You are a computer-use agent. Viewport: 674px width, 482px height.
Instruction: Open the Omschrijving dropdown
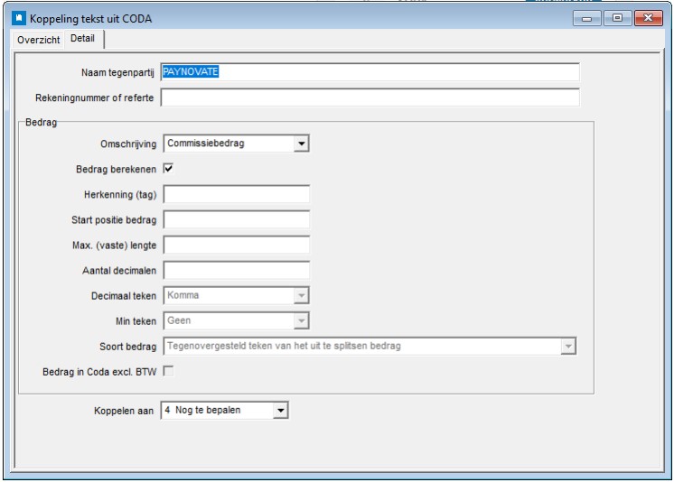[302, 144]
